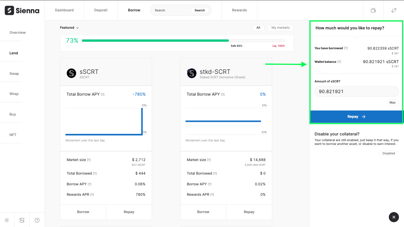
Task: Click Repay under stkd-SCRT card
Action: pyautogui.click(x=249, y=212)
